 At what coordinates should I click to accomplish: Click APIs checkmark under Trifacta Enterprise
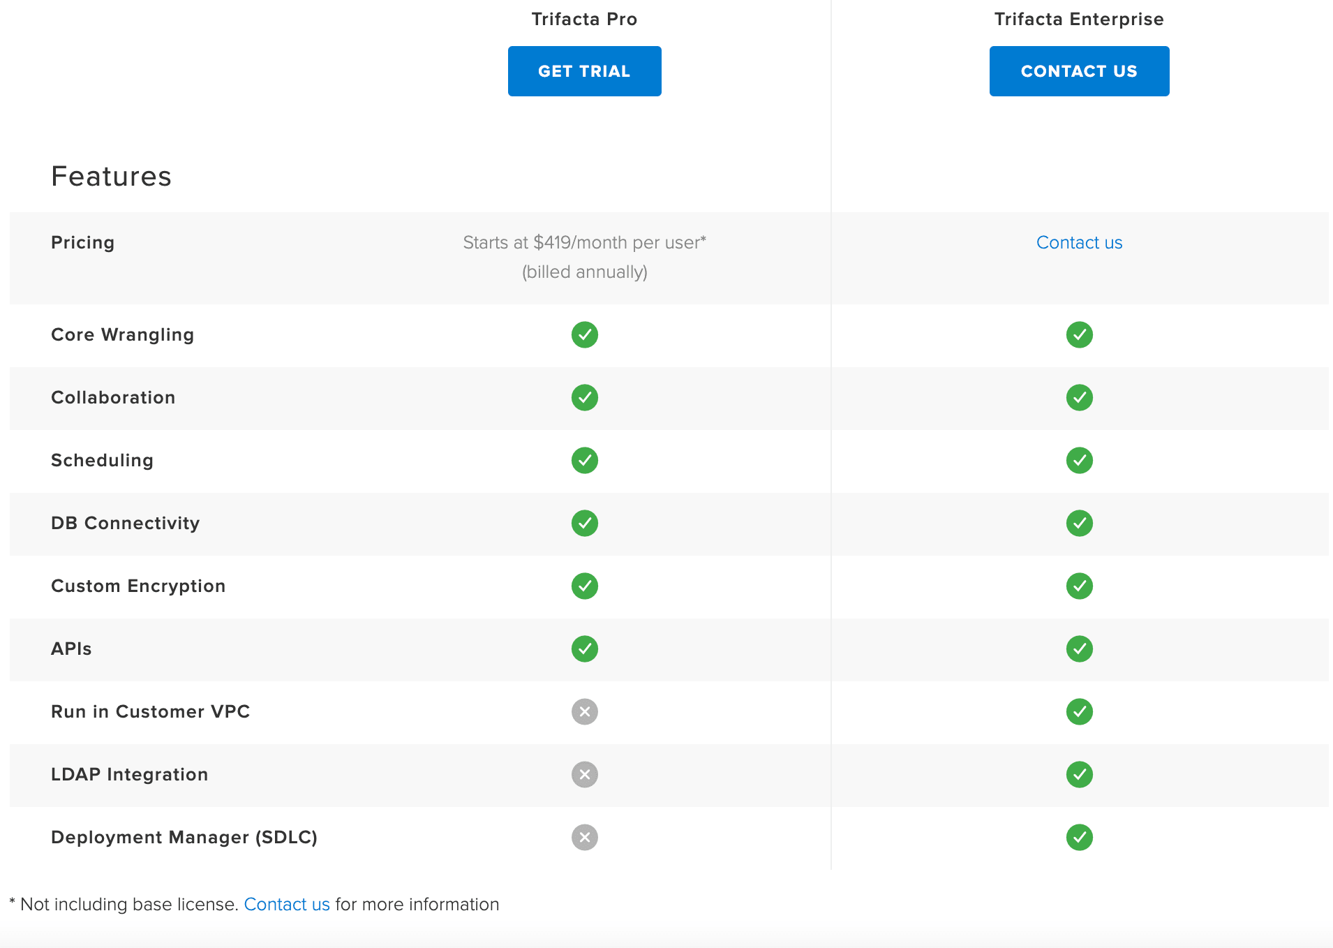[1079, 649]
